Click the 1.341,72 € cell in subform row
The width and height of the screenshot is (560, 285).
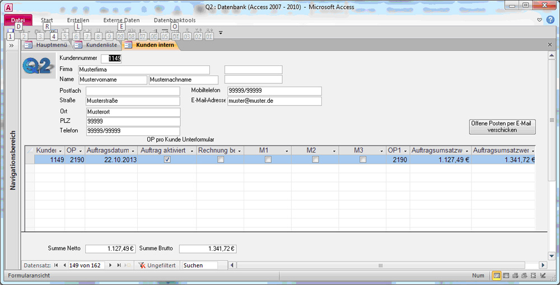[503, 160]
